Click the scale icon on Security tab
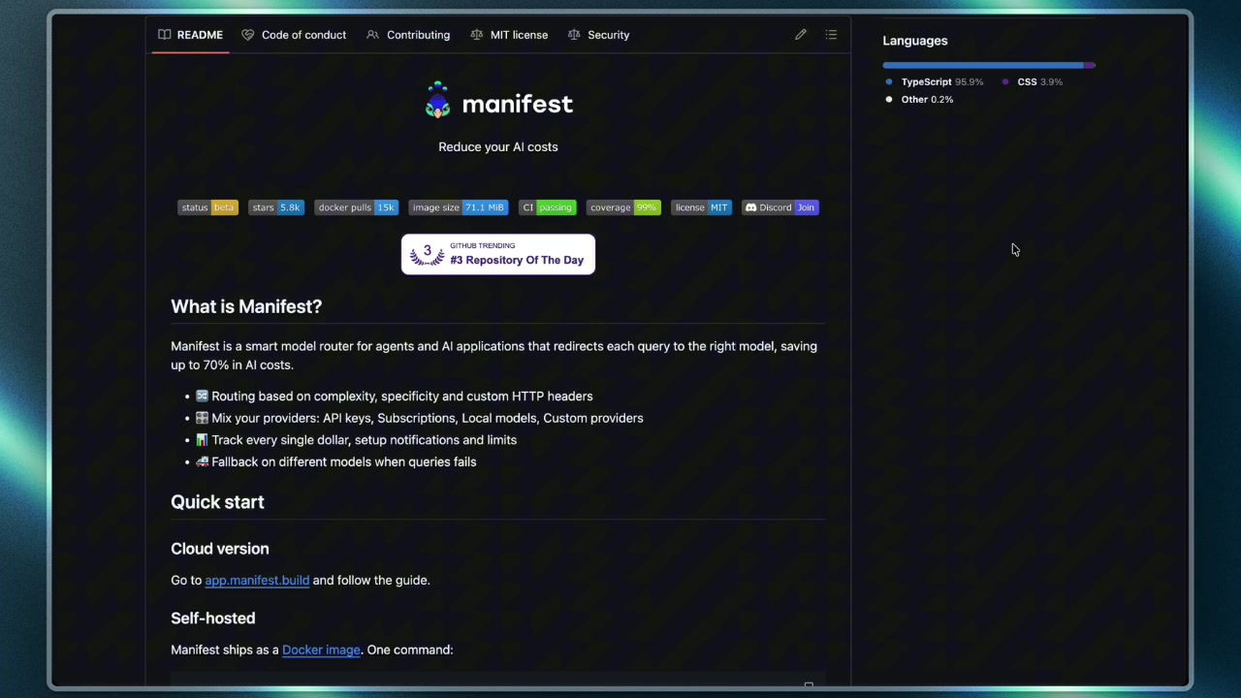 (x=574, y=35)
